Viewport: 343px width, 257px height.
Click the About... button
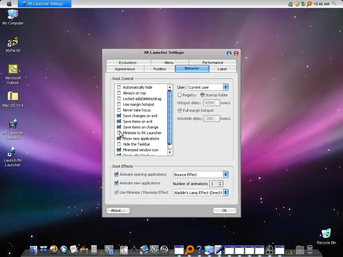coord(118,210)
